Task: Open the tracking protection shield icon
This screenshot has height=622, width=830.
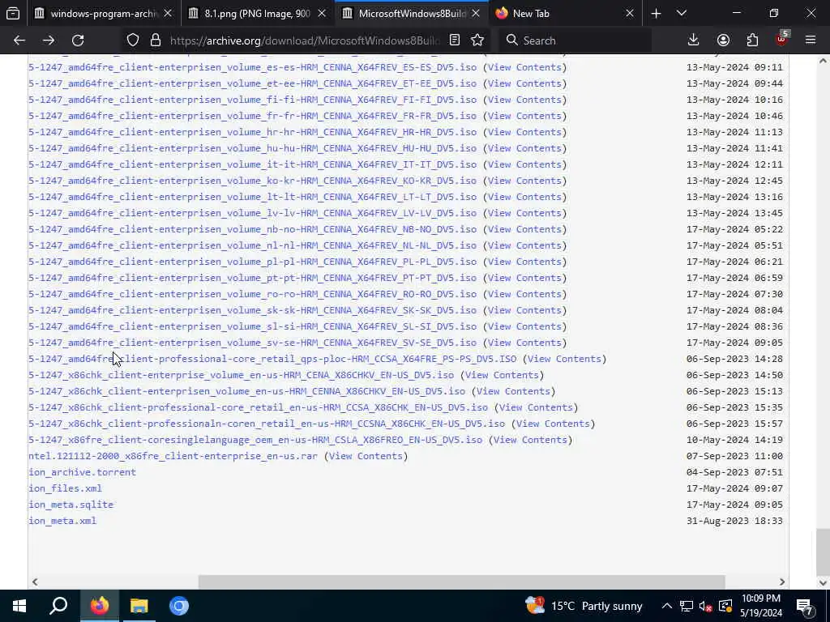Action: tap(133, 40)
